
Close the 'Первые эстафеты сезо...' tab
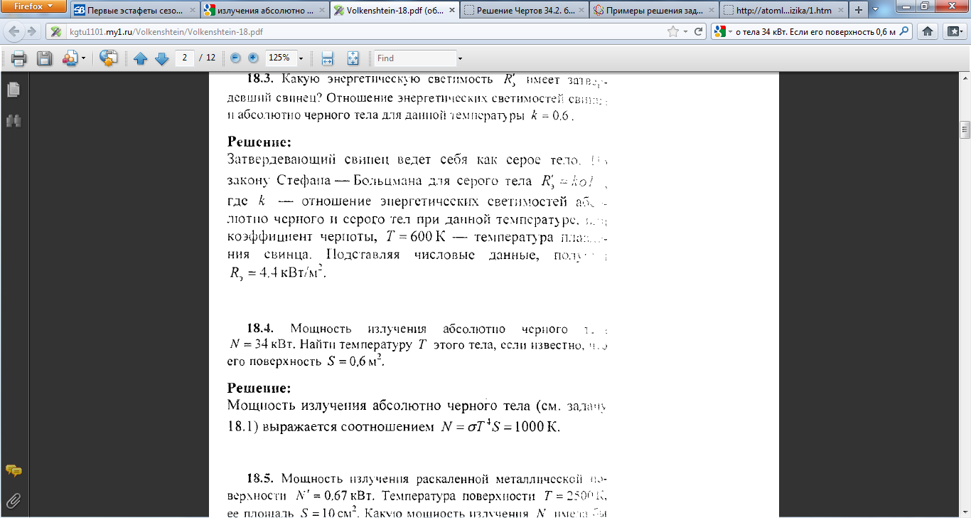pyautogui.click(x=192, y=10)
